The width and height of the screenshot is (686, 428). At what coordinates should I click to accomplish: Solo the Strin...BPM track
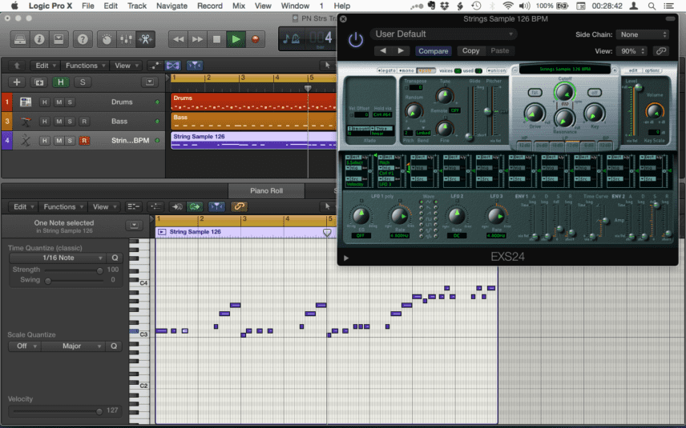pyautogui.click(x=70, y=140)
